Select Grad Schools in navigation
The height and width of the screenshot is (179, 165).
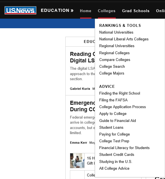[x=136, y=11]
